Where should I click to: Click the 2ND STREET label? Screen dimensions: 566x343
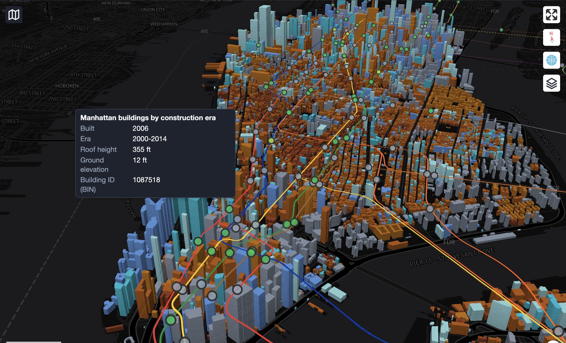(x=62, y=99)
